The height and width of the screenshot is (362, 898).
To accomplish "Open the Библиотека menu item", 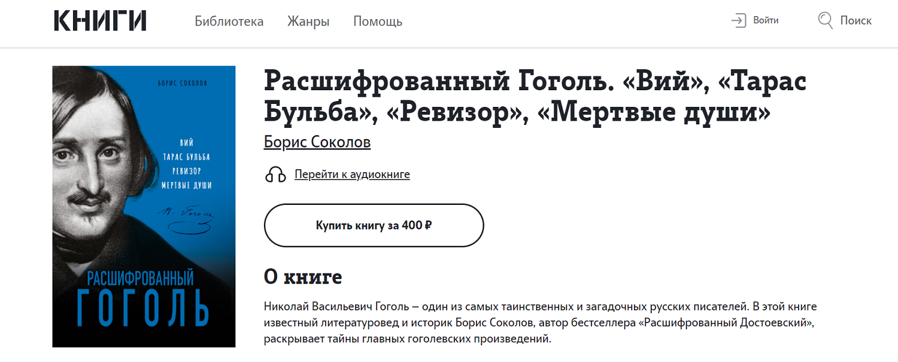I will pyautogui.click(x=229, y=22).
